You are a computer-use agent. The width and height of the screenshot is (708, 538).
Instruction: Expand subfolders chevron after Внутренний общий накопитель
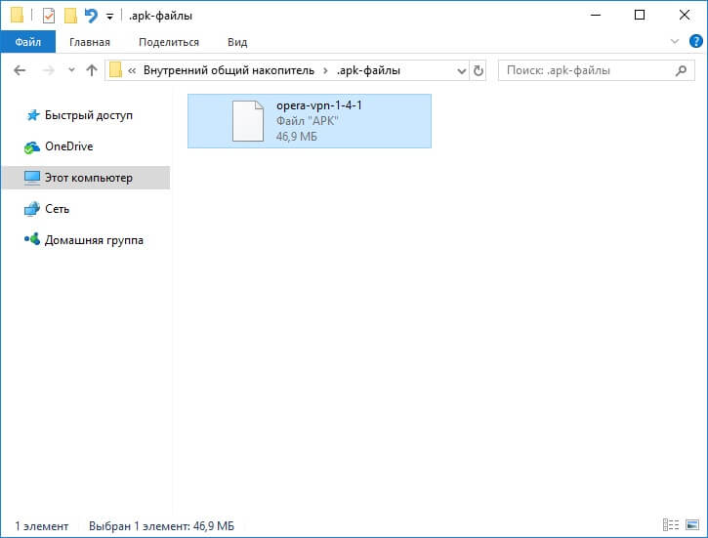point(325,71)
